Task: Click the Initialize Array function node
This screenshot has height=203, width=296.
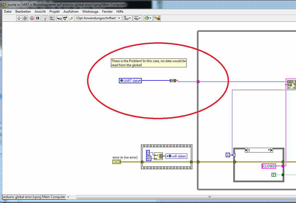Action: point(158,156)
